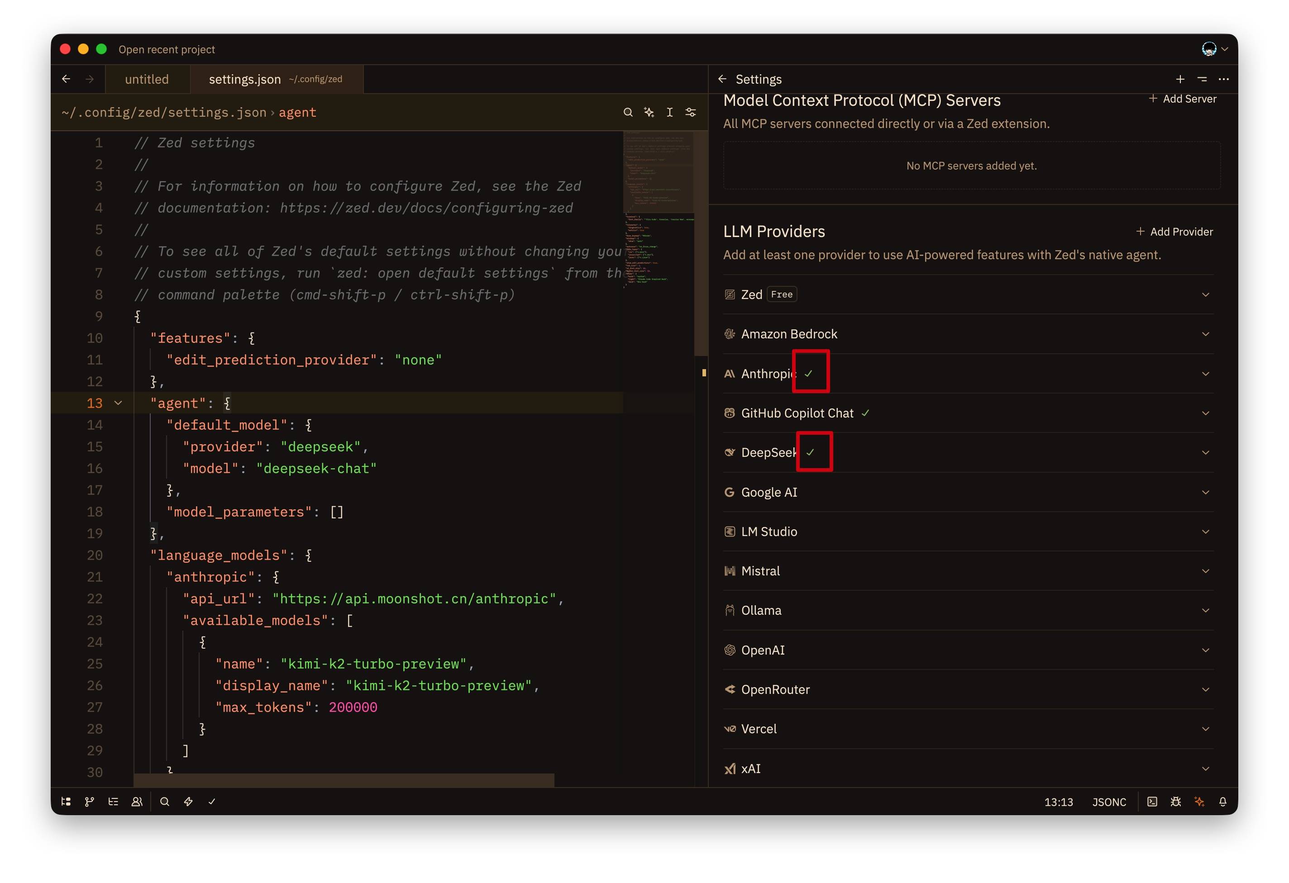Screen dimensions: 1289x883
Task: Toggle the agent panel sparkle icon
Action: (x=1199, y=802)
